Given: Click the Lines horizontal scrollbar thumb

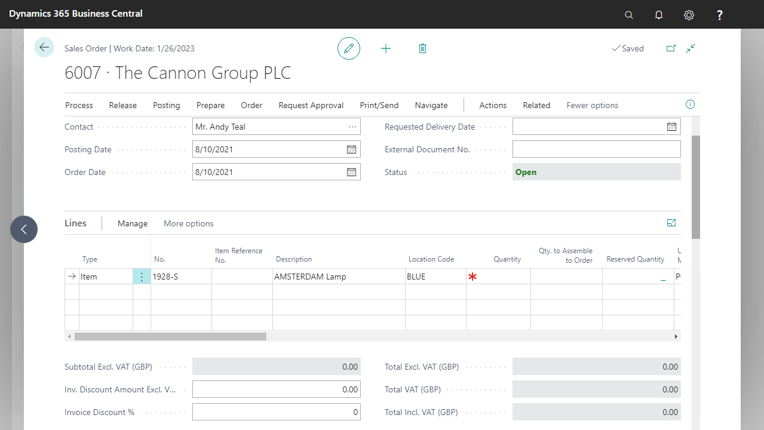Looking at the screenshot, I should click(x=170, y=336).
